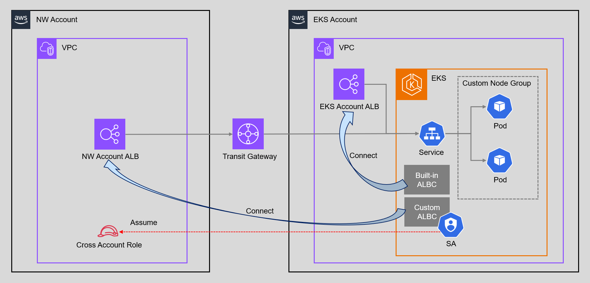Click the 'EKS' label beside the orange icon
The width and height of the screenshot is (590, 283).
tap(439, 78)
